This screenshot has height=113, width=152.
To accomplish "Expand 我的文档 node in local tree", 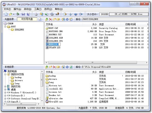I will [5, 86].
